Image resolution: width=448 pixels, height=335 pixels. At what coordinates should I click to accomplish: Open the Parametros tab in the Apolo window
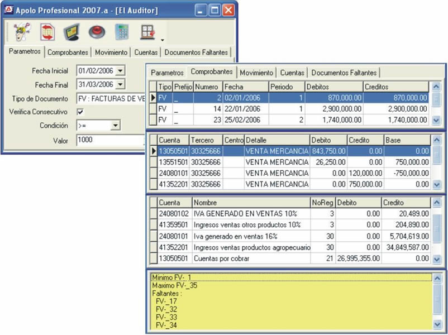pyautogui.click(x=25, y=51)
